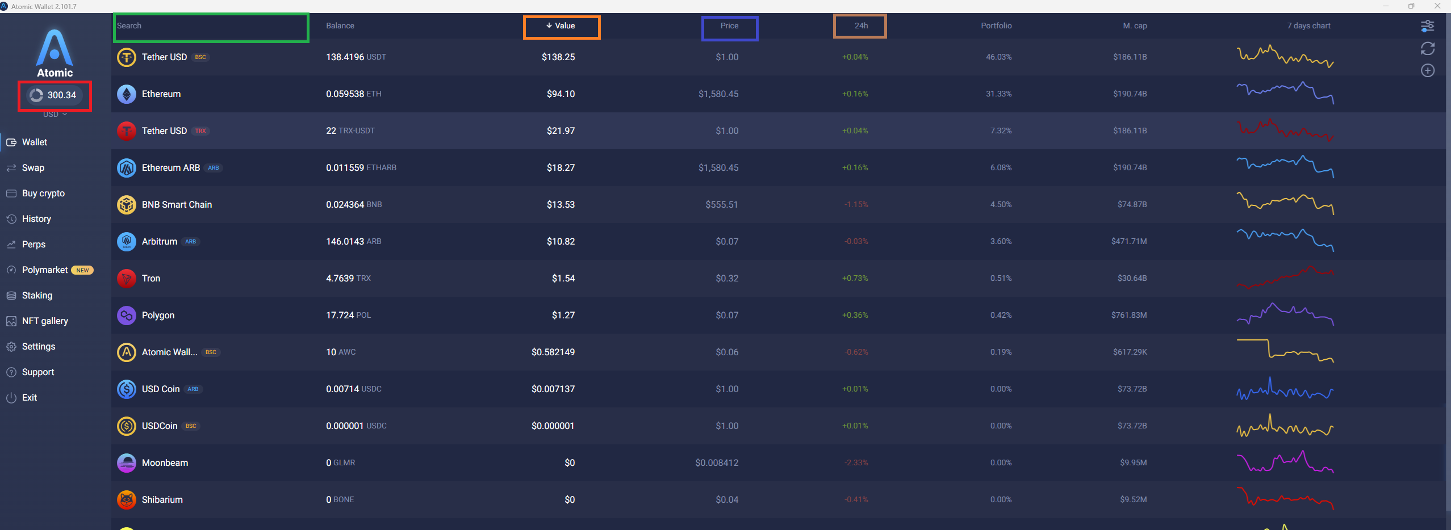Expand the USD currency dropdown
This screenshot has width=1451, height=530.
point(55,114)
